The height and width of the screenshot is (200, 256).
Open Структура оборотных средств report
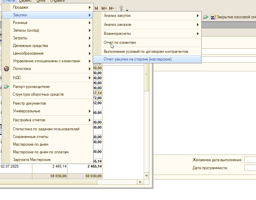click(47, 94)
